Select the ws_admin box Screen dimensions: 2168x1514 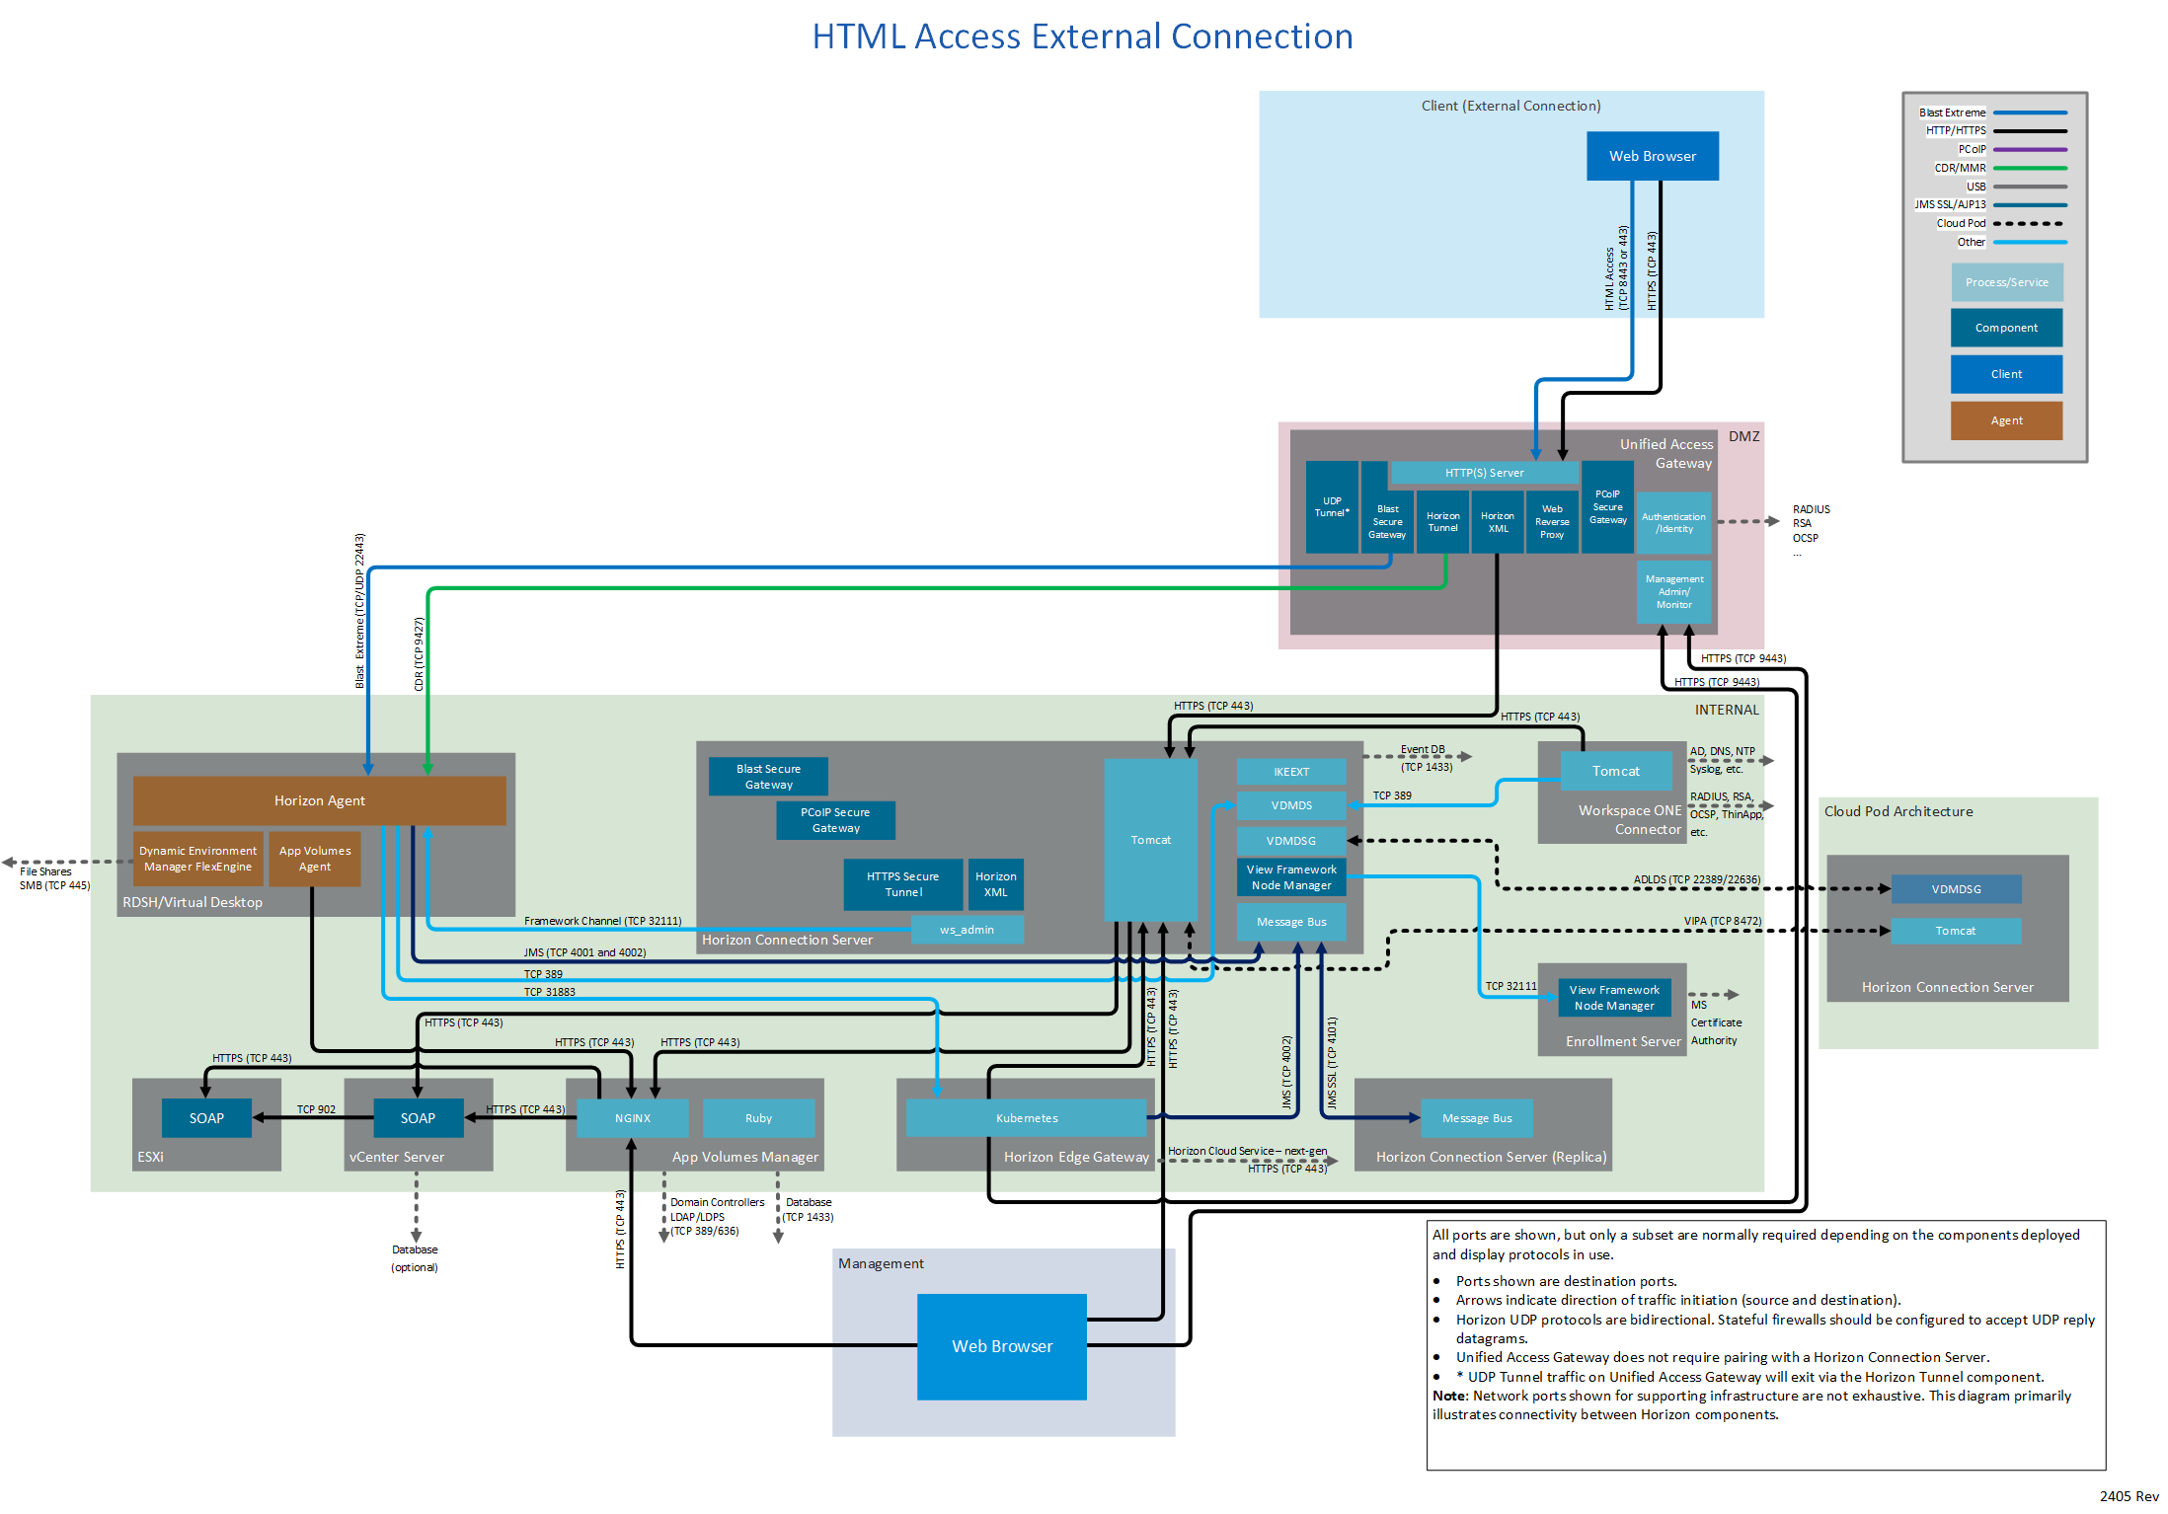click(x=967, y=930)
